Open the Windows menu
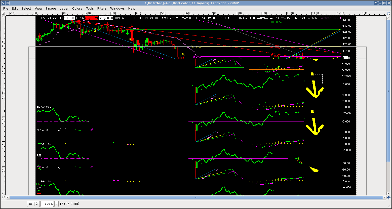392x209 pixels. tap(117, 8)
